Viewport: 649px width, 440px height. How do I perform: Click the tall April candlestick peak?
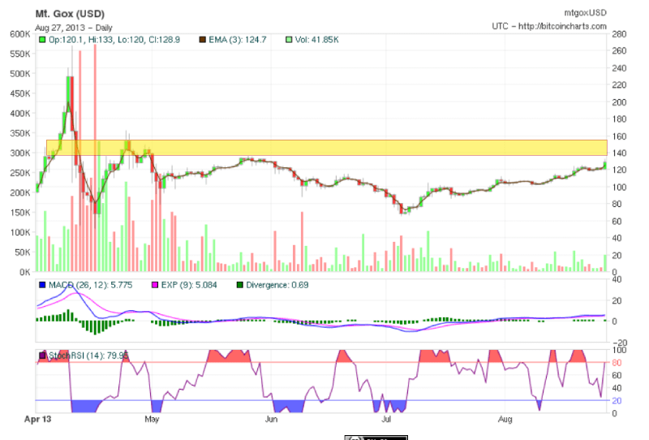click(x=72, y=104)
